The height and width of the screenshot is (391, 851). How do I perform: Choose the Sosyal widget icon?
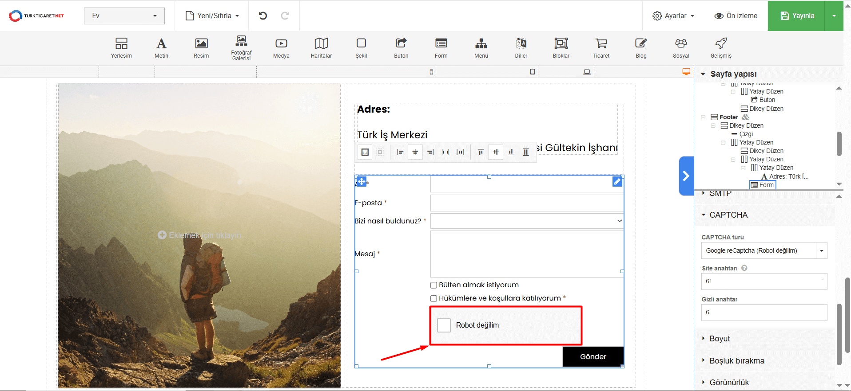[681, 47]
